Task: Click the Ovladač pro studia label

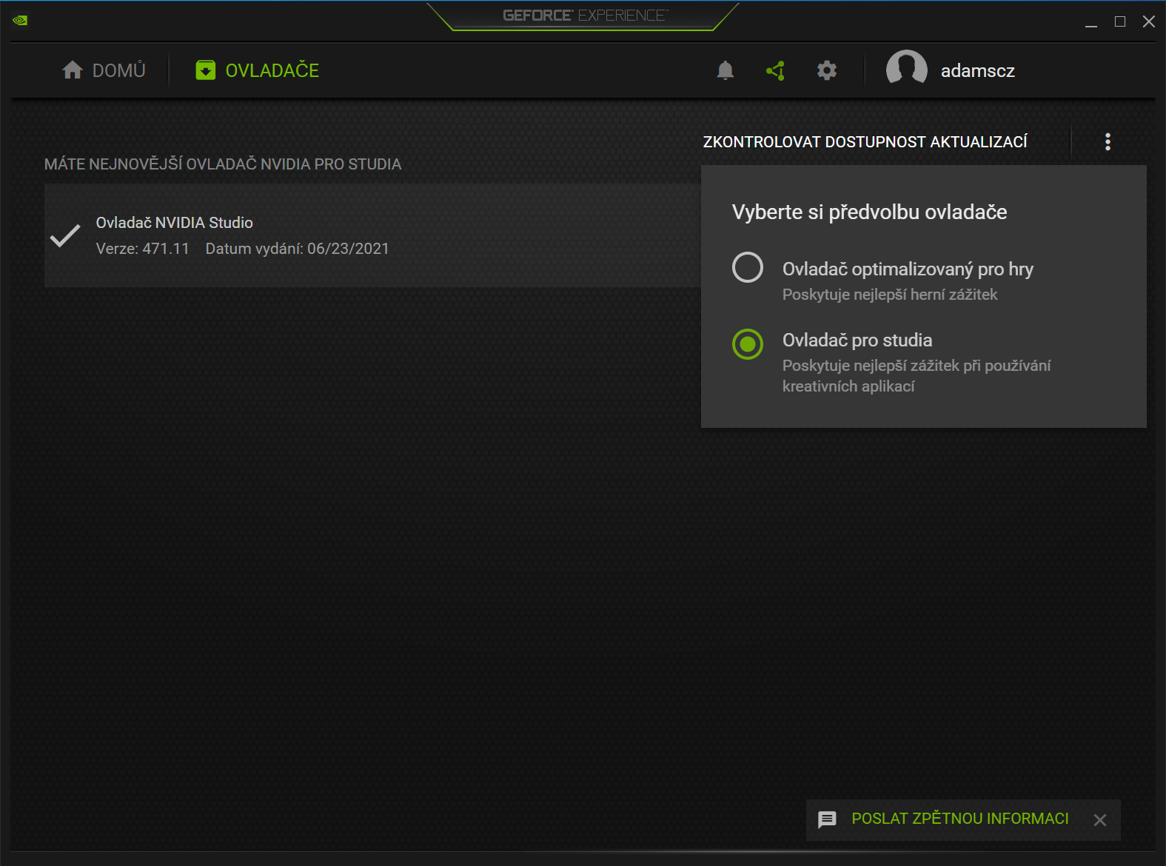Action: [x=857, y=340]
